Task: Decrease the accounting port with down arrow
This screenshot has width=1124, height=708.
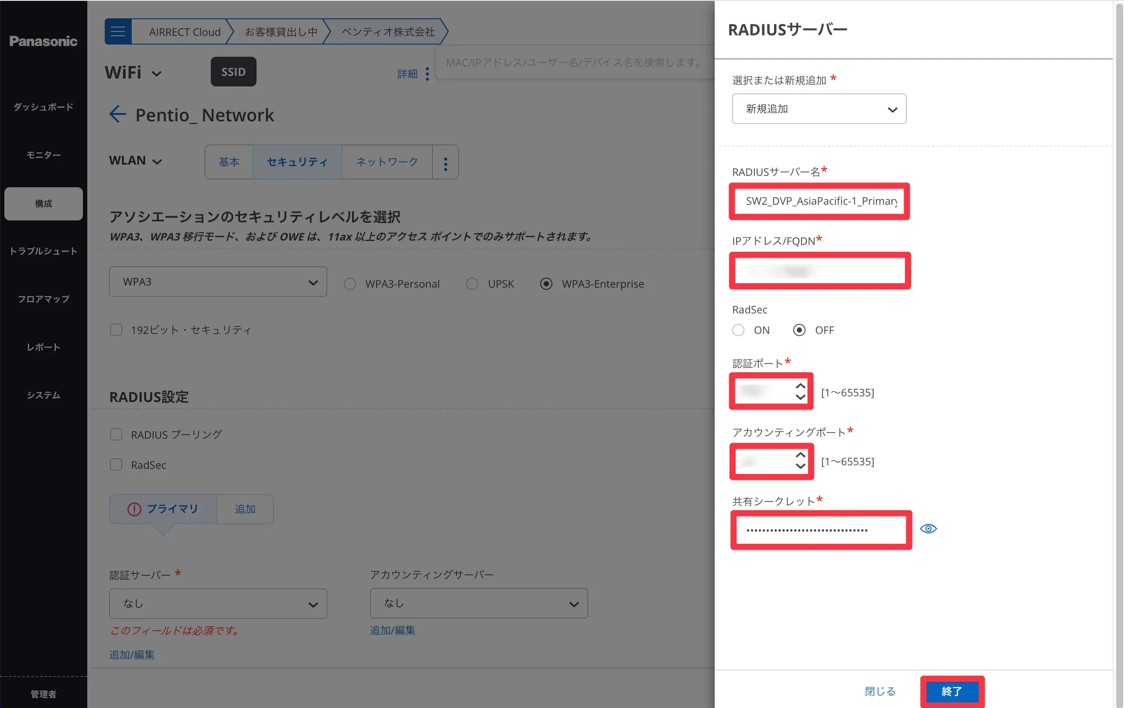Action: tap(801, 466)
